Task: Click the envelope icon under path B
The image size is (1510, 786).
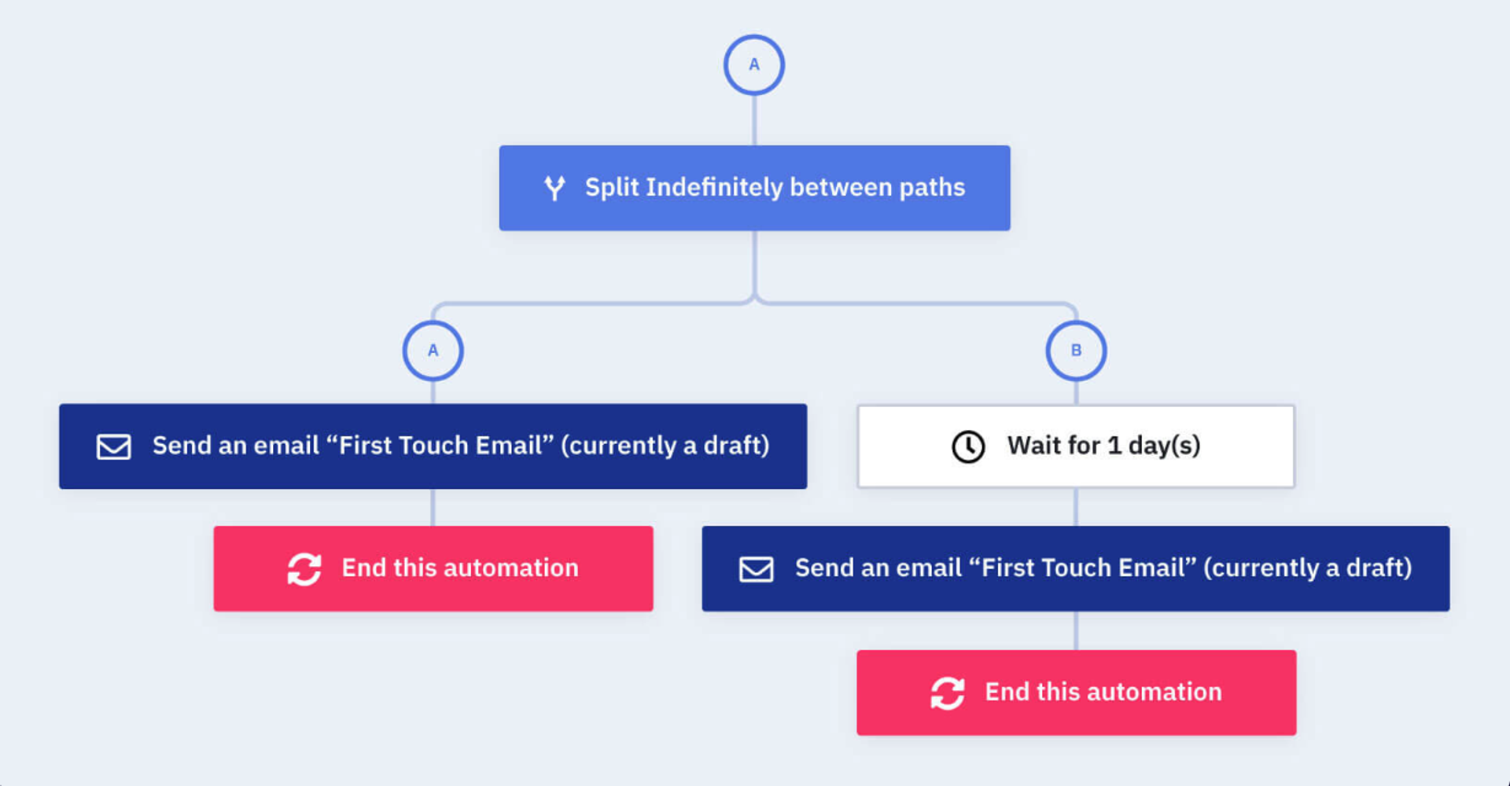Action: click(756, 569)
